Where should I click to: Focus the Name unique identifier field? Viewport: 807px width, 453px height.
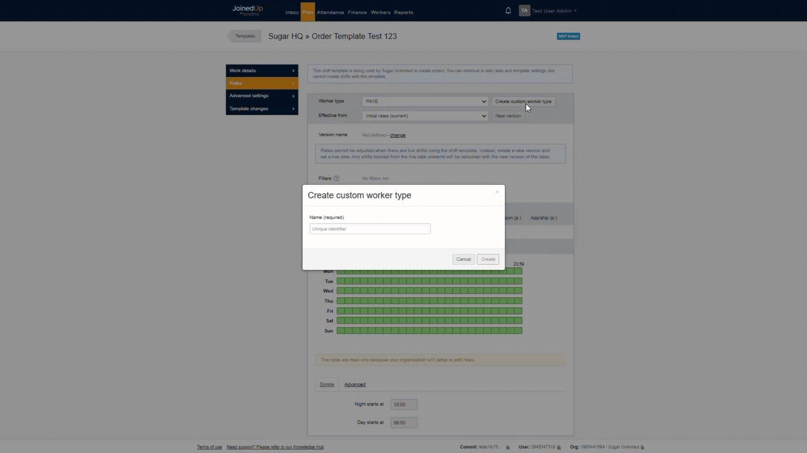(x=370, y=229)
